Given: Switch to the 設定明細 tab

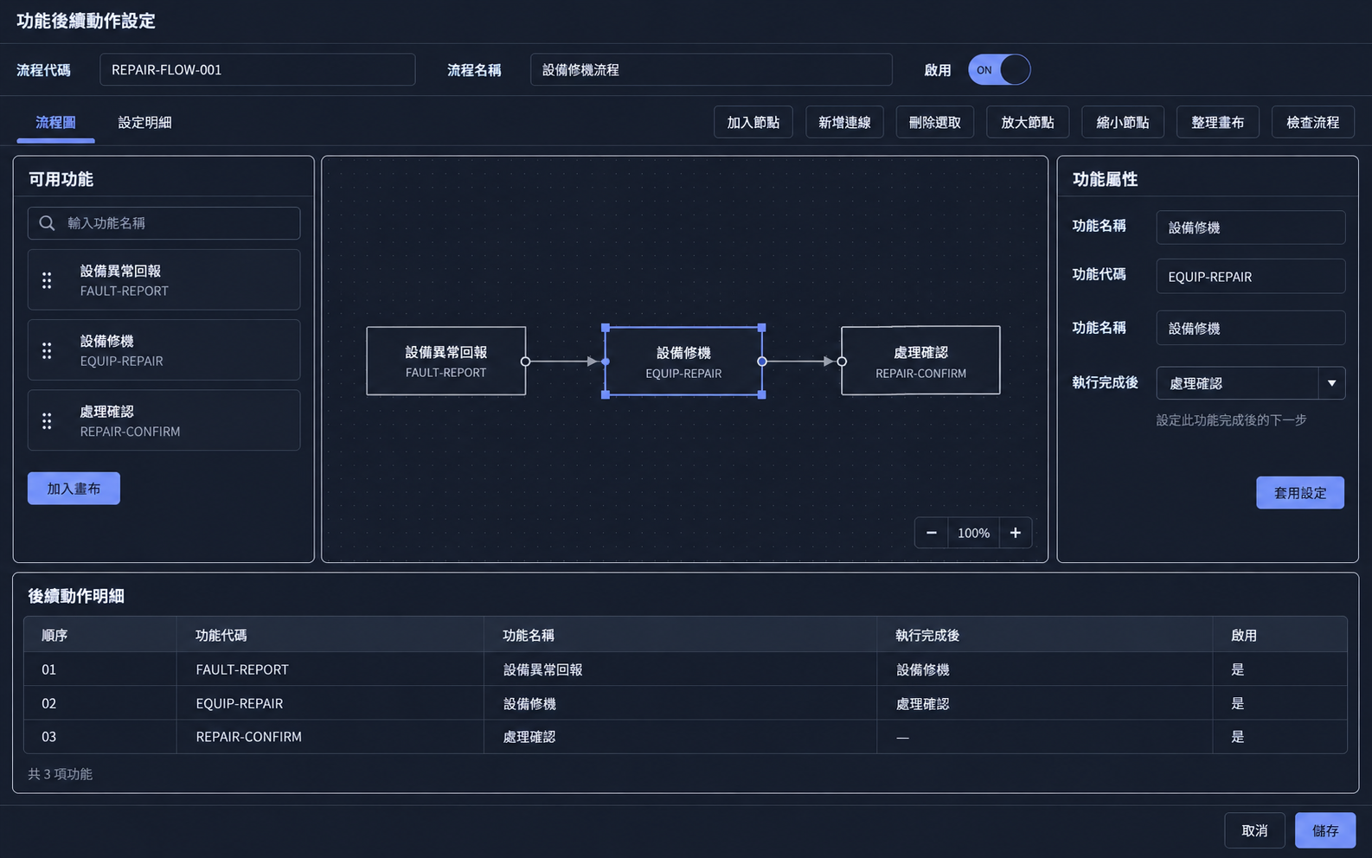Looking at the screenshot, I should pos(144,123).
